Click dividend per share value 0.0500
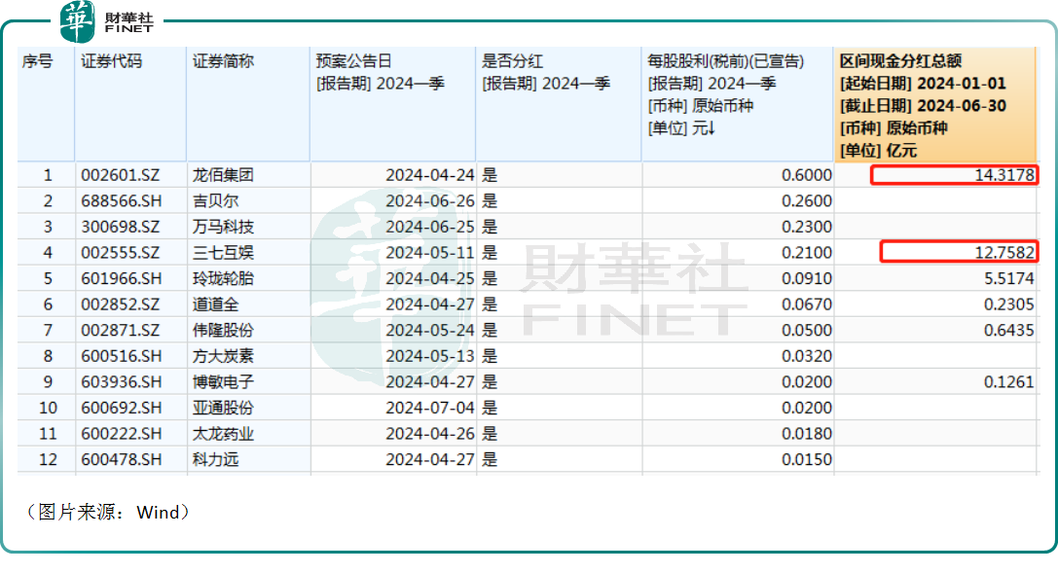 point(806,331)
